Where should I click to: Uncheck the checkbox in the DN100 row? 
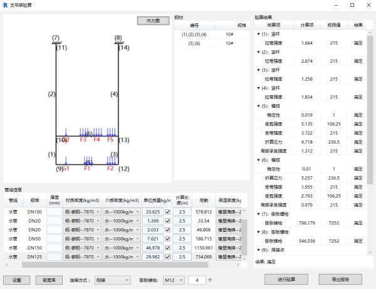[x=167, y=212]
